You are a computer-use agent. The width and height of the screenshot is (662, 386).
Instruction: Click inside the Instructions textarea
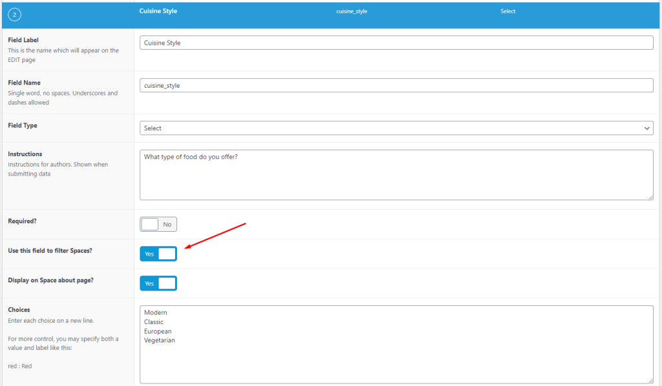click(396, 175)
